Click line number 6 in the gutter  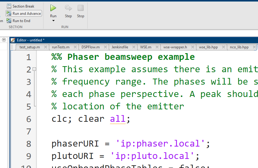click(29, 119)
